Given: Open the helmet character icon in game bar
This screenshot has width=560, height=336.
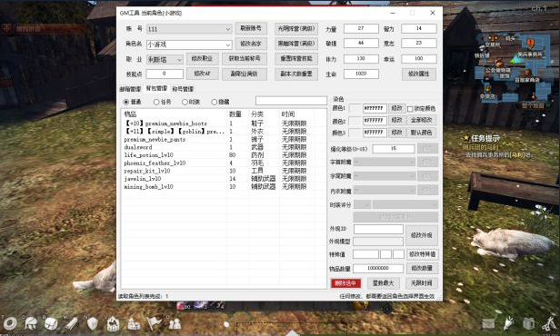Looking at the screenshot, I should (31, 323).
